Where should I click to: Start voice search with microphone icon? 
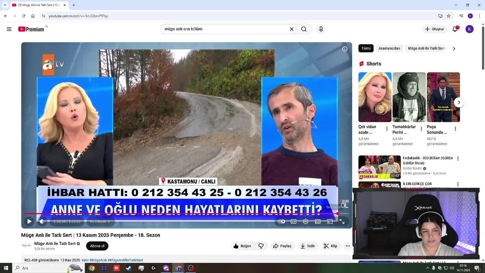[x=321, y=29]
